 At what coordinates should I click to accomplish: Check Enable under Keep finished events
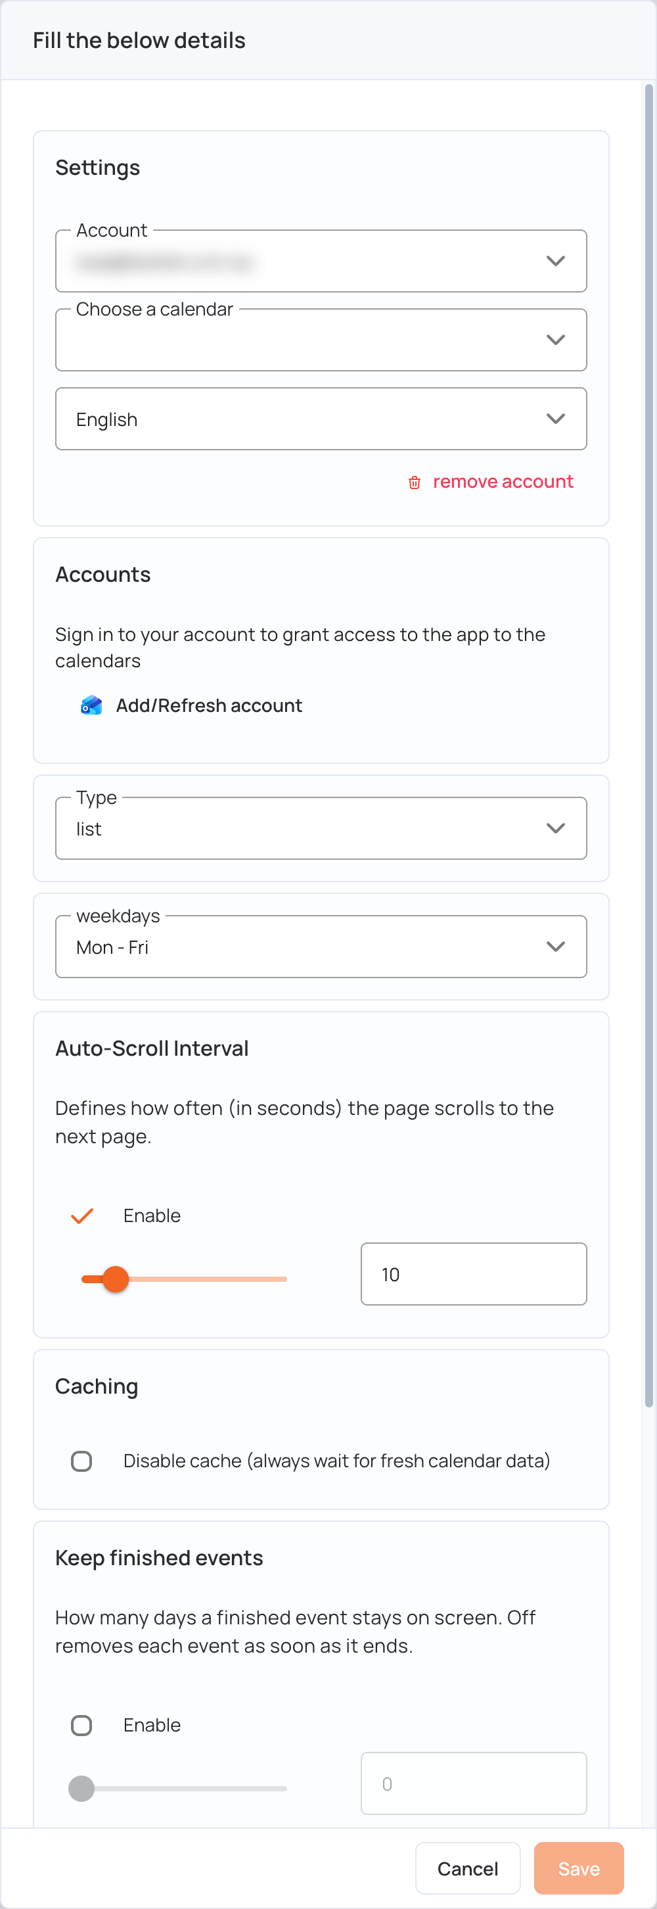81,1725
